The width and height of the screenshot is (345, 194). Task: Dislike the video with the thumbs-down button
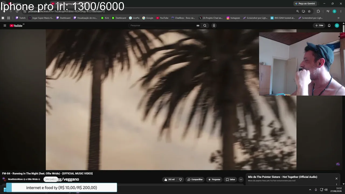(181, 179)
